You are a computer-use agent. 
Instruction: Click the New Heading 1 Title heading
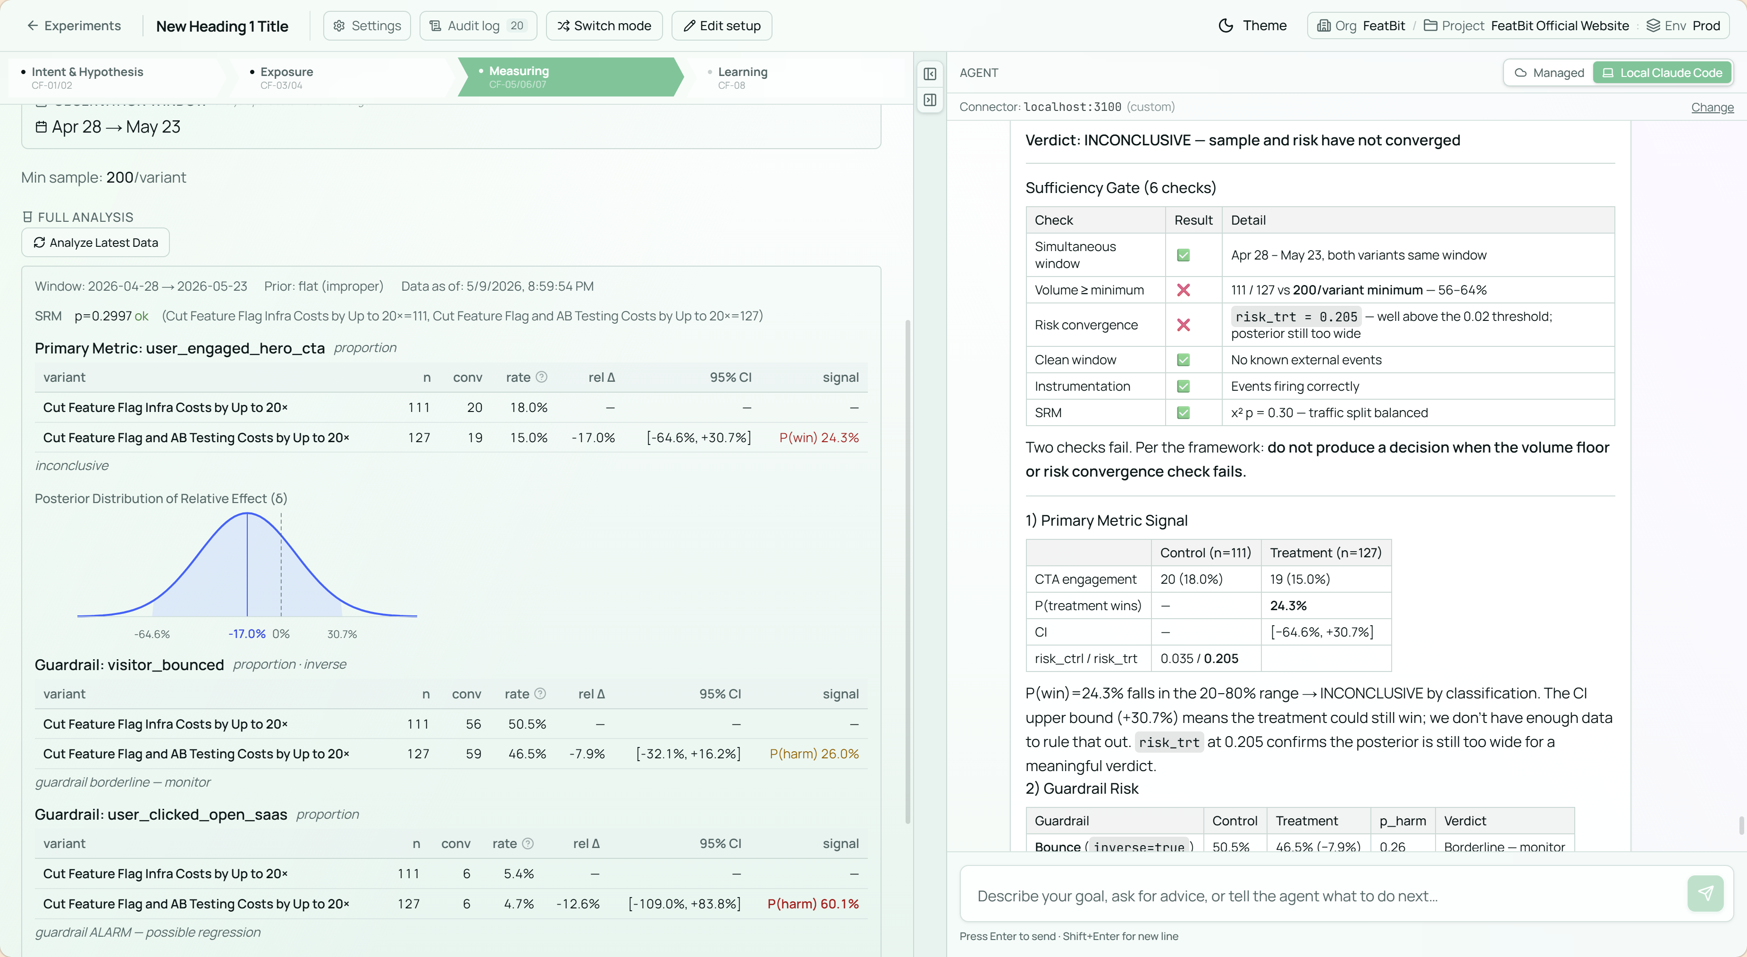pos(222,26)
